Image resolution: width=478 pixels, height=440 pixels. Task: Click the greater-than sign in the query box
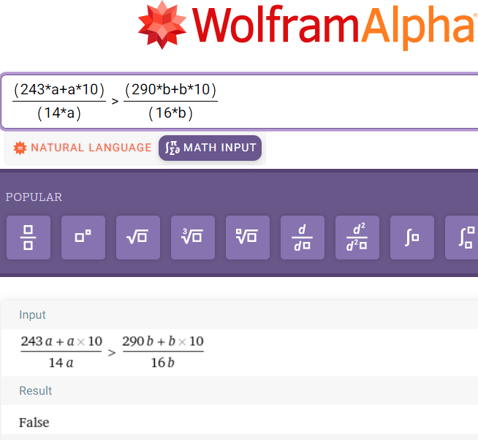pos(115,102)
